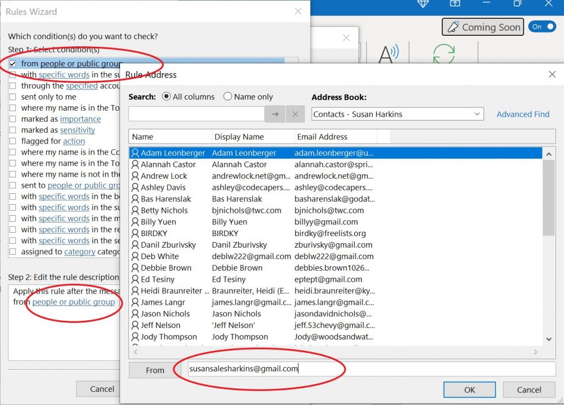Click the search go arrow in Rule Address
564x405 pixels.
coord(274,113)
